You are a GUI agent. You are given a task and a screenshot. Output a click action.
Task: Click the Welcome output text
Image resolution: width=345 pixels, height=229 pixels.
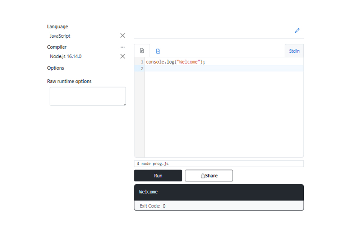(148, 192)
